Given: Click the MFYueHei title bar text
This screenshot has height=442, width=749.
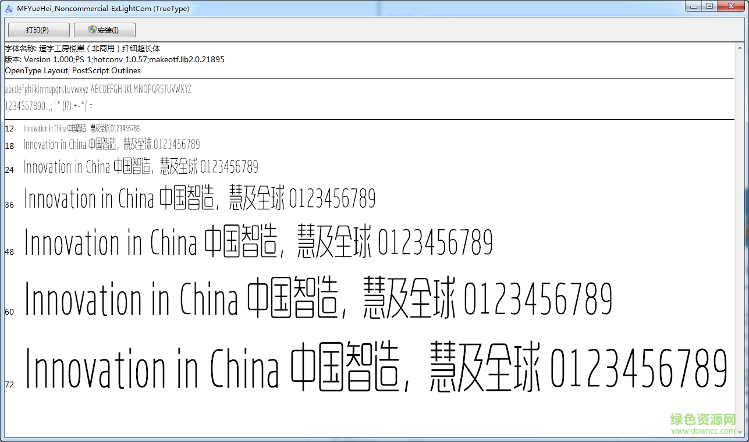Looking at the screenshot, I should (x=102, y=8).
